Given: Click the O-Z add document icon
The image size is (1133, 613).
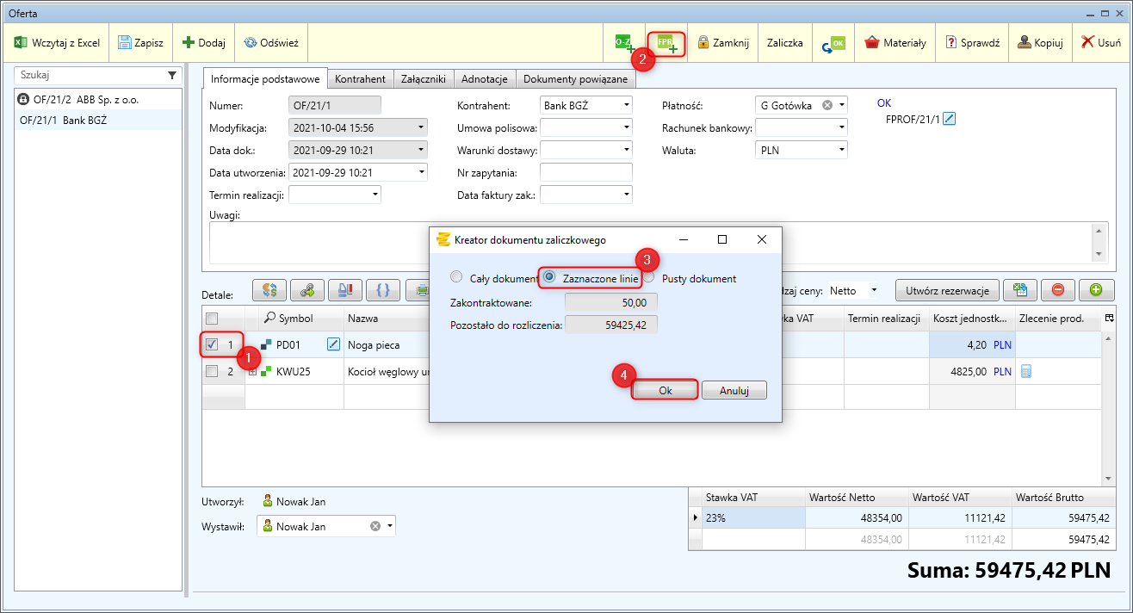Looking at the screenshot, I should pyautogui.click(x=624, y=42).
